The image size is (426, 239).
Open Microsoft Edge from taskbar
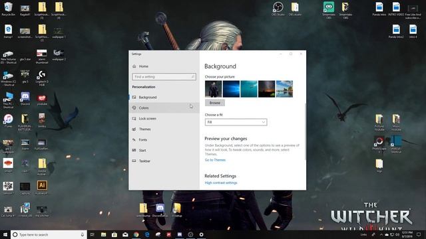pos(147,234)
